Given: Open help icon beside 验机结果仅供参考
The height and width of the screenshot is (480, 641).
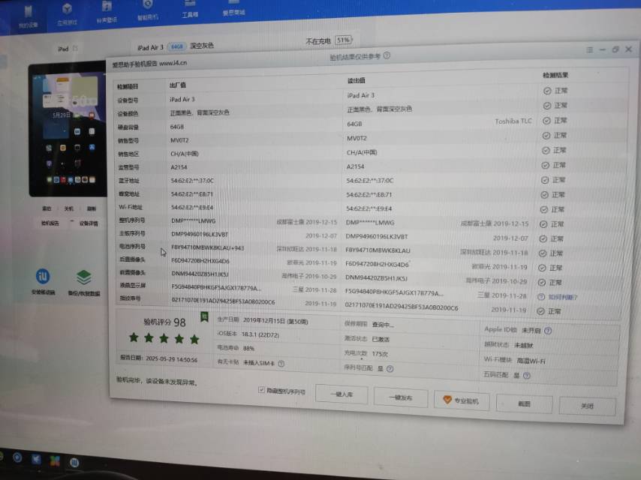Looking at the screenshot, I should click(387, 55).
